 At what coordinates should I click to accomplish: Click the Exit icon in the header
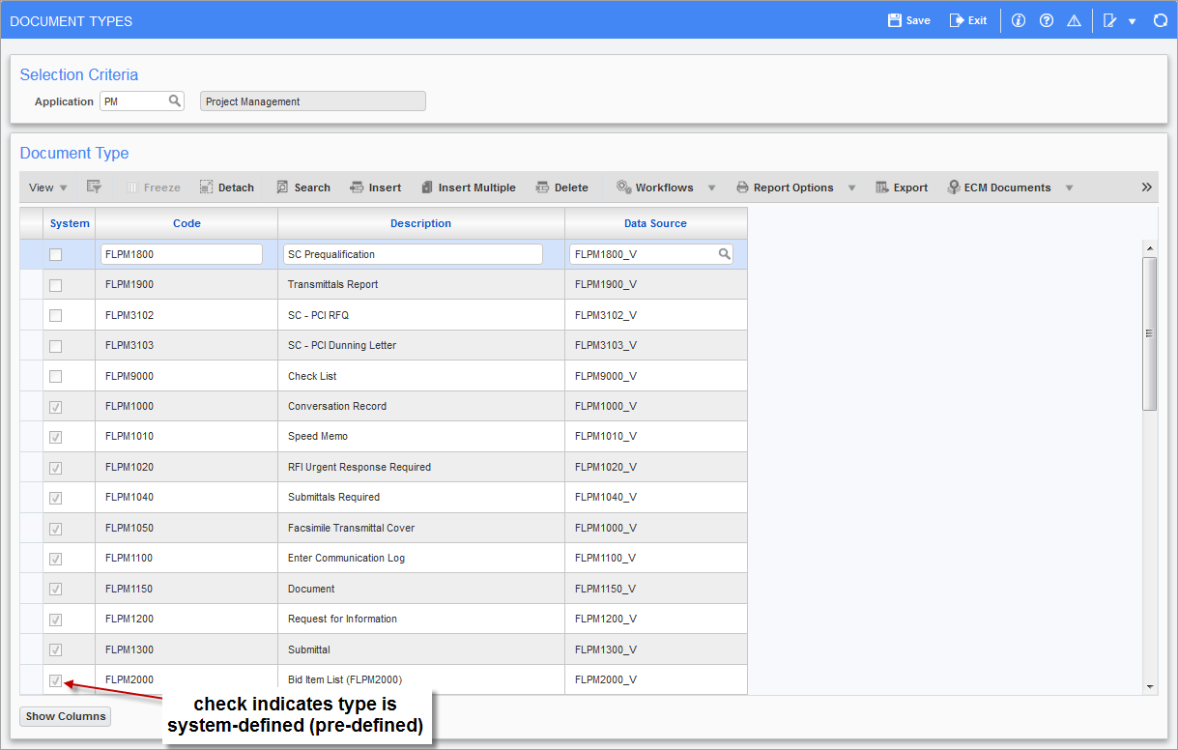(x=957, y=20)
